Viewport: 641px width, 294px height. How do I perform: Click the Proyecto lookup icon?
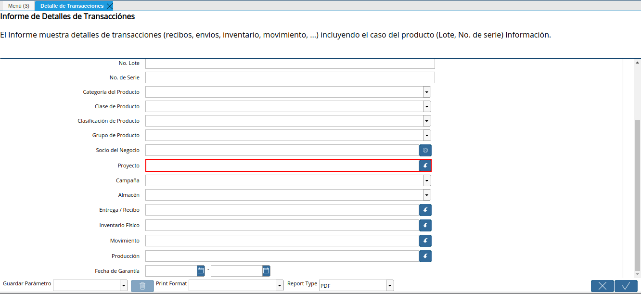coord(425,166)
